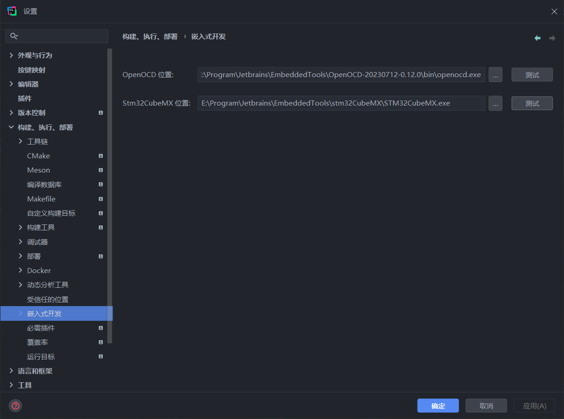564x419 pixels.
Task: Expand the 语言和框架 section
Action: click(x=11, y=371)
